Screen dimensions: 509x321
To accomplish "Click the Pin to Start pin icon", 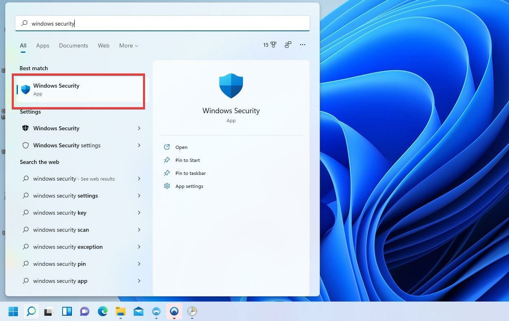I will (x=167, y=160).
